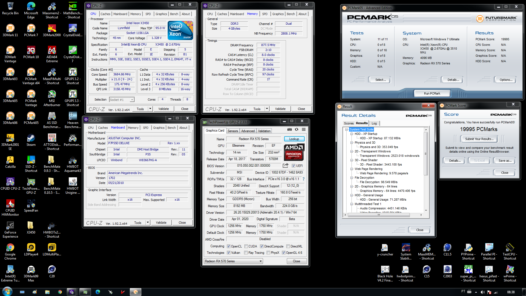This screenshot has height=296, width=526.
Task: Open the Steam desktop icon
Action: coord(31,140)
